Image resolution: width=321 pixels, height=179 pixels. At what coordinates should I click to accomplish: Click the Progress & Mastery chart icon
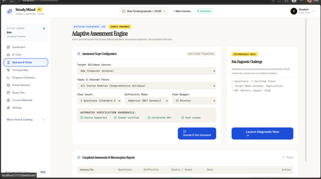tap(8, 78)
